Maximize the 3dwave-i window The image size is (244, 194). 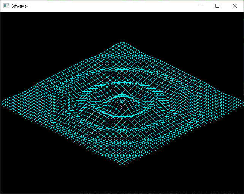tap(217, 6)
